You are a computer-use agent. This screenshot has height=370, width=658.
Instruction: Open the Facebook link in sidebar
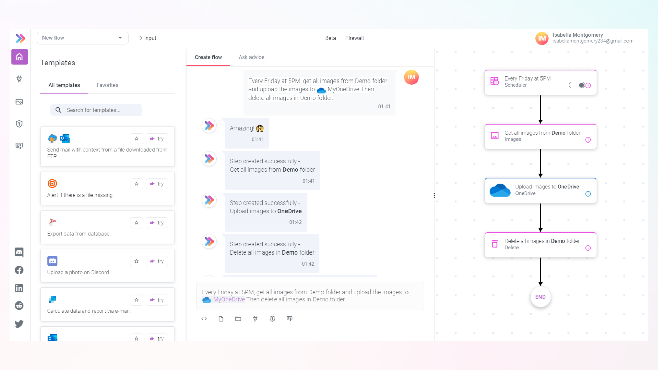pyautogui.click(x=19, y=270)
